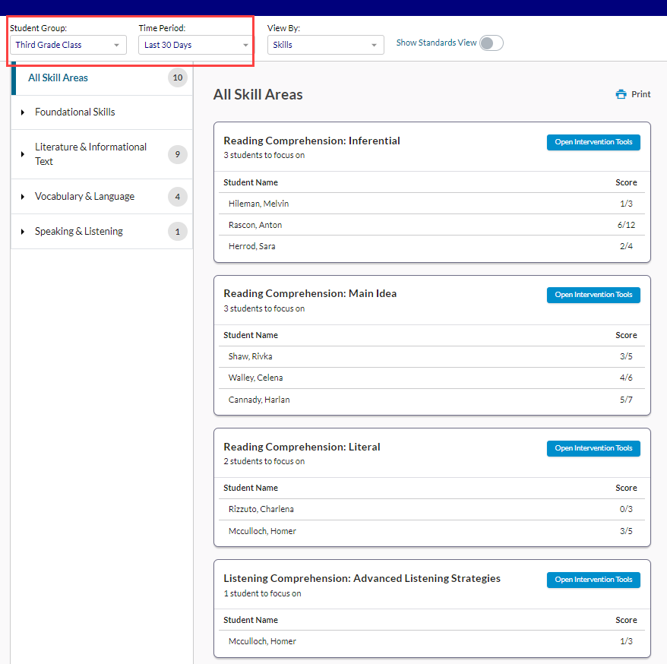Toggle the Show Standards View switch
This screenshot has width=667, height=664.
pyautogui.click(x=491, y=43)
